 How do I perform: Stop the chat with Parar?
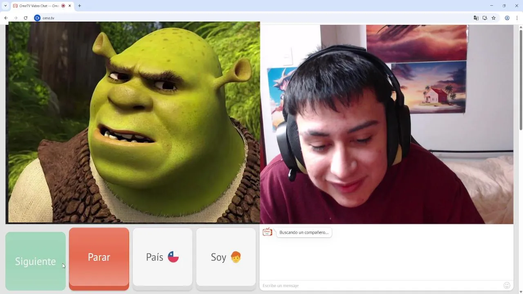tap(99, 258)
